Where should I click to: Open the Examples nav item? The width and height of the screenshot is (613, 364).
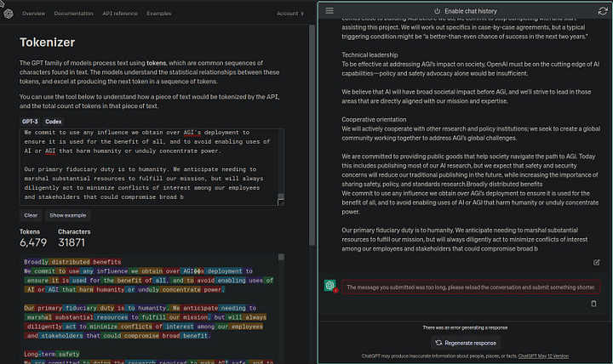point(158,14)
